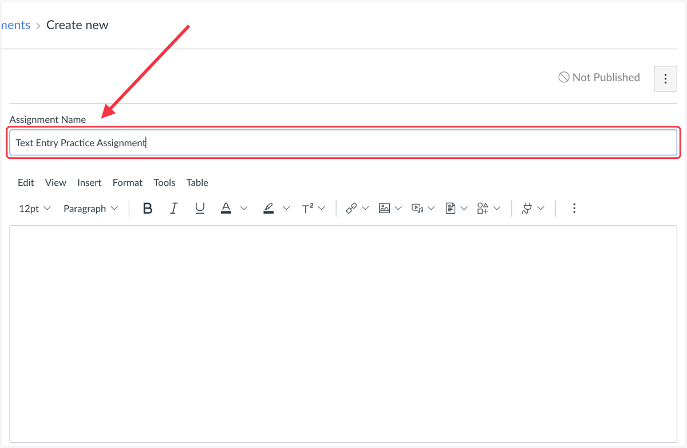Screen dimensions: 687x448
Task: Click inside the rich content editor body
Action: pyautogui.click(x=343, y=334)
